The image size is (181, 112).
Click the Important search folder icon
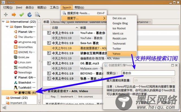(8, 103)
